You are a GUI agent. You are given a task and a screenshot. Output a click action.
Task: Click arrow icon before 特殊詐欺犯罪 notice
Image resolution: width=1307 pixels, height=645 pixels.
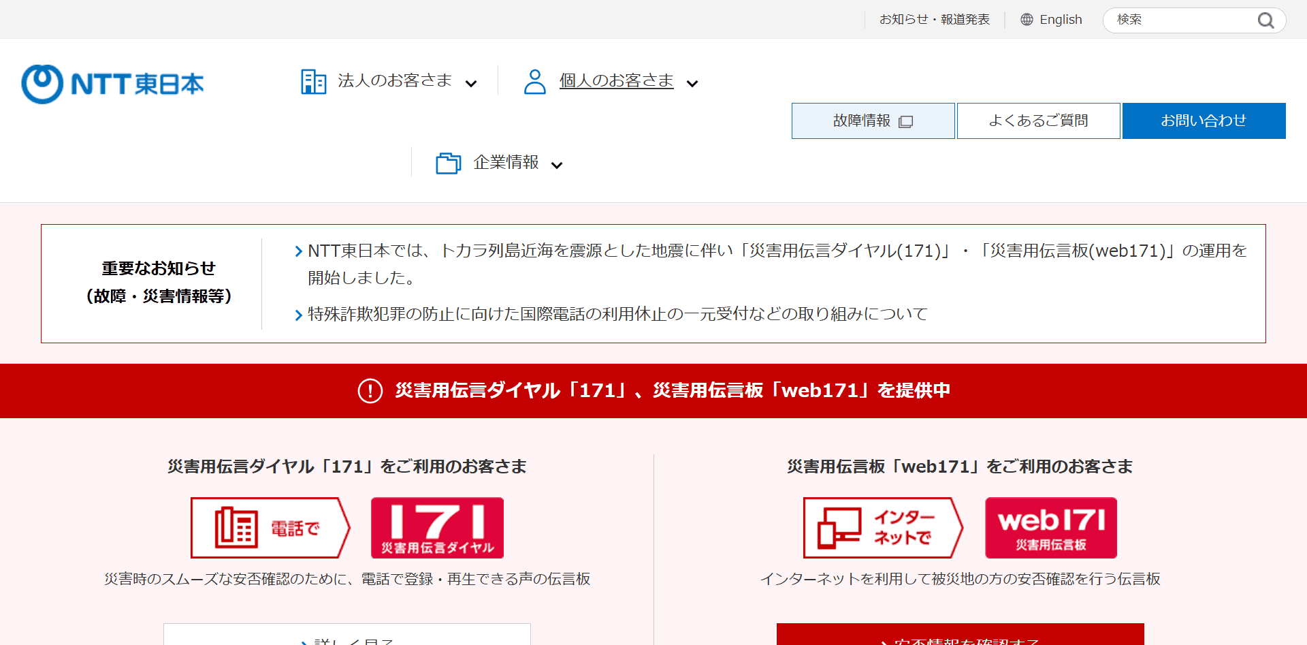(x=298, y=315)
